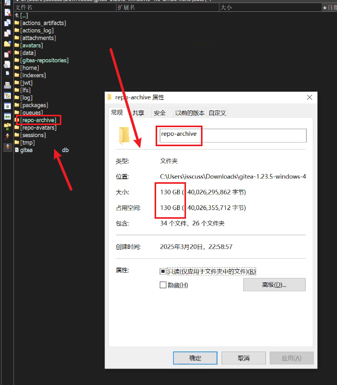337x385 pixels.
Task: Click the delete icon with red X
Action: [x=7, y=54]
